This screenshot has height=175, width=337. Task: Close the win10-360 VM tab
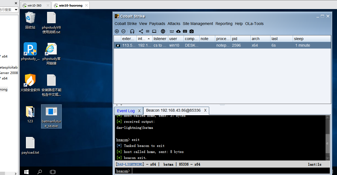click(x=48, y=5)
